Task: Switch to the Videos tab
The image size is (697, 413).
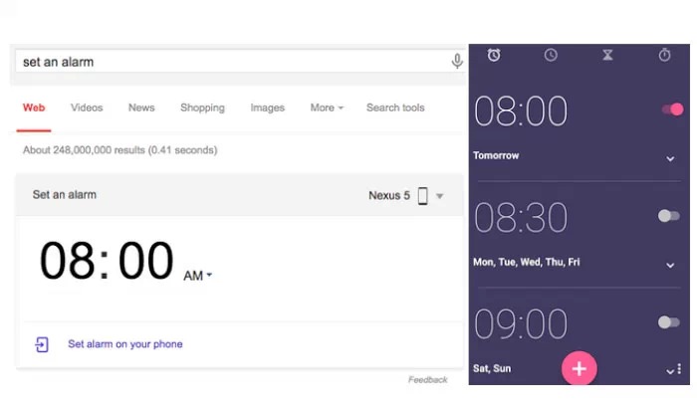Action: 87,107
